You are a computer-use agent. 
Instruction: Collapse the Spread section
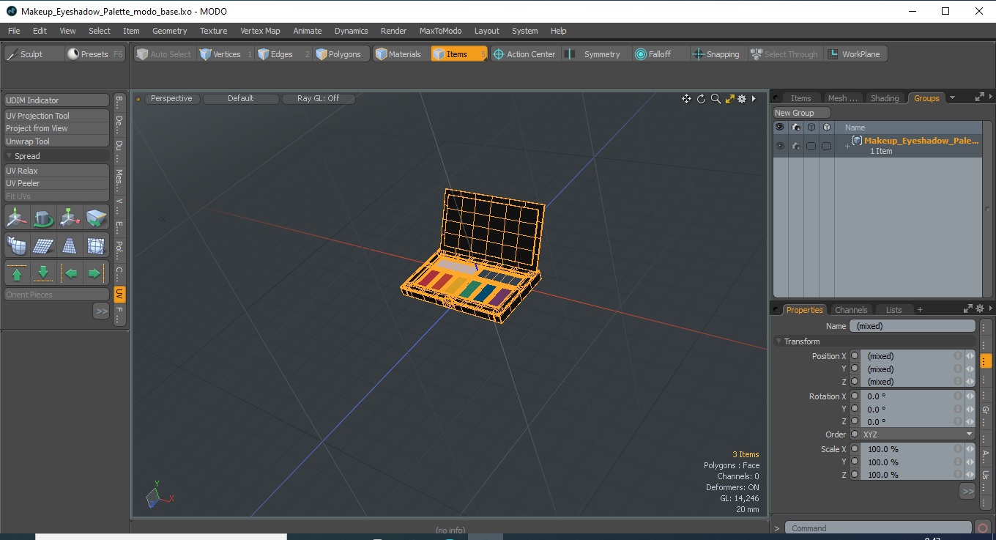pos(9,156)
